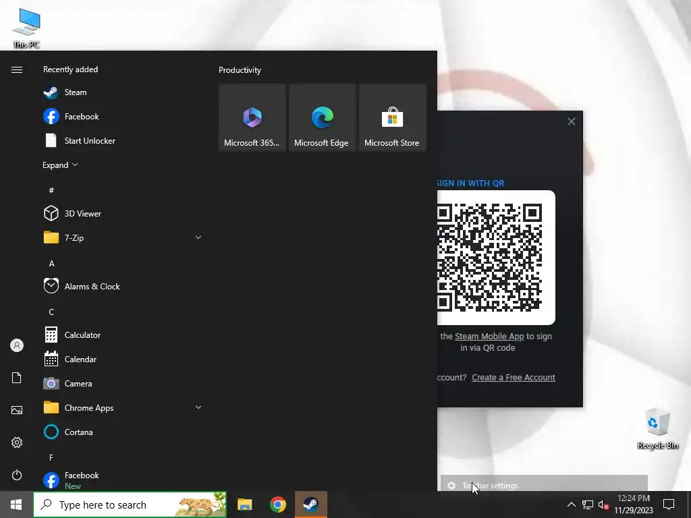Click the Windows Start button
The width and height of the screenshot is (691, 518).
tap(16, 505)
